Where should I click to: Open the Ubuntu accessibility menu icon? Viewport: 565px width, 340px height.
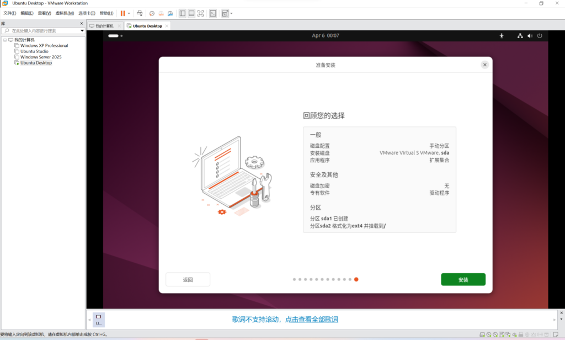pos(501,36)
